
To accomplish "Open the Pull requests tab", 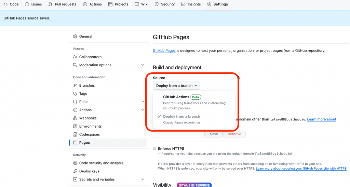I will [62, 4].
